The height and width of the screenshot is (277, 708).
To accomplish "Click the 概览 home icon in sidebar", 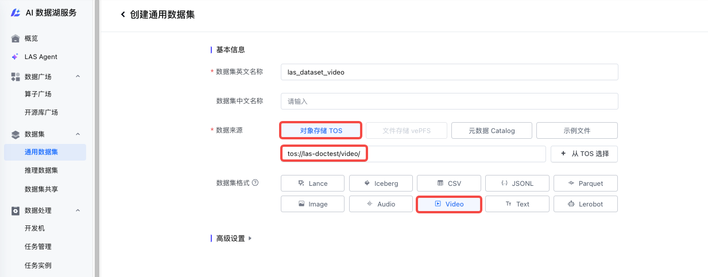I will click(x=16, y=38).
